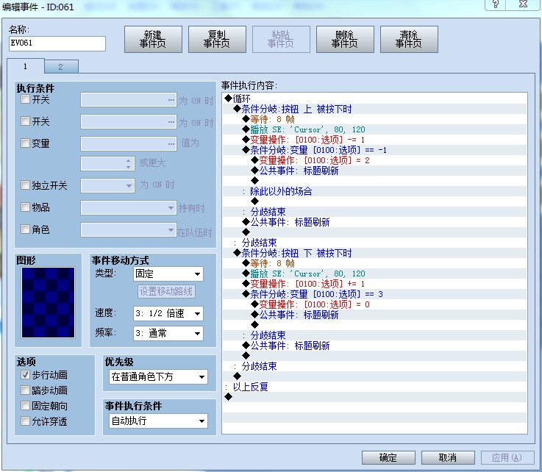Screen dimensions: 542x472
Task: Open the 物品 item dropdown
Action: 129,208
